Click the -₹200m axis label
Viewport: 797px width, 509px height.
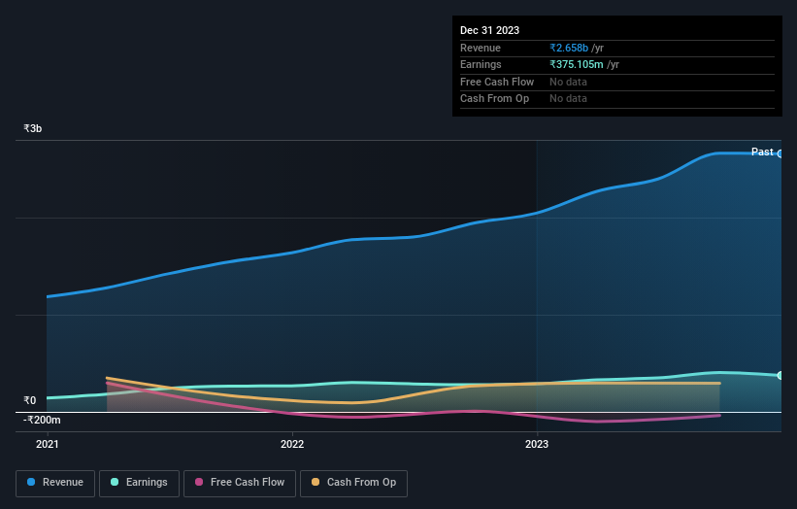click(42, 420)
